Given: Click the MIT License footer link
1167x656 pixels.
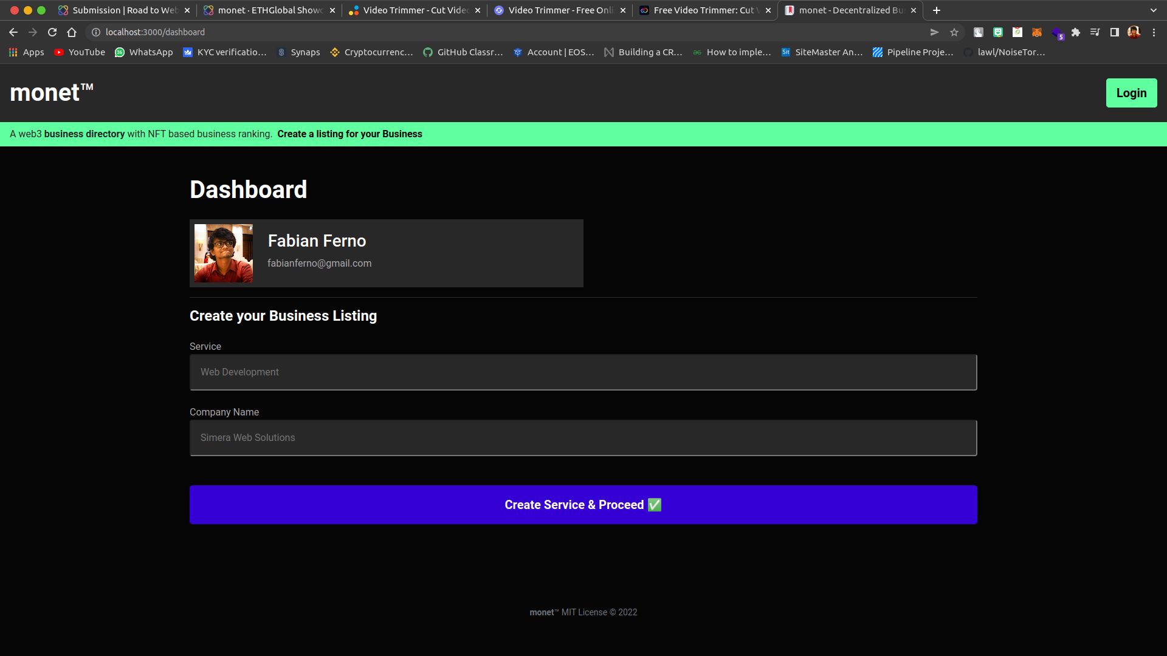Looking at the screenshot, I should click(583, 612).
